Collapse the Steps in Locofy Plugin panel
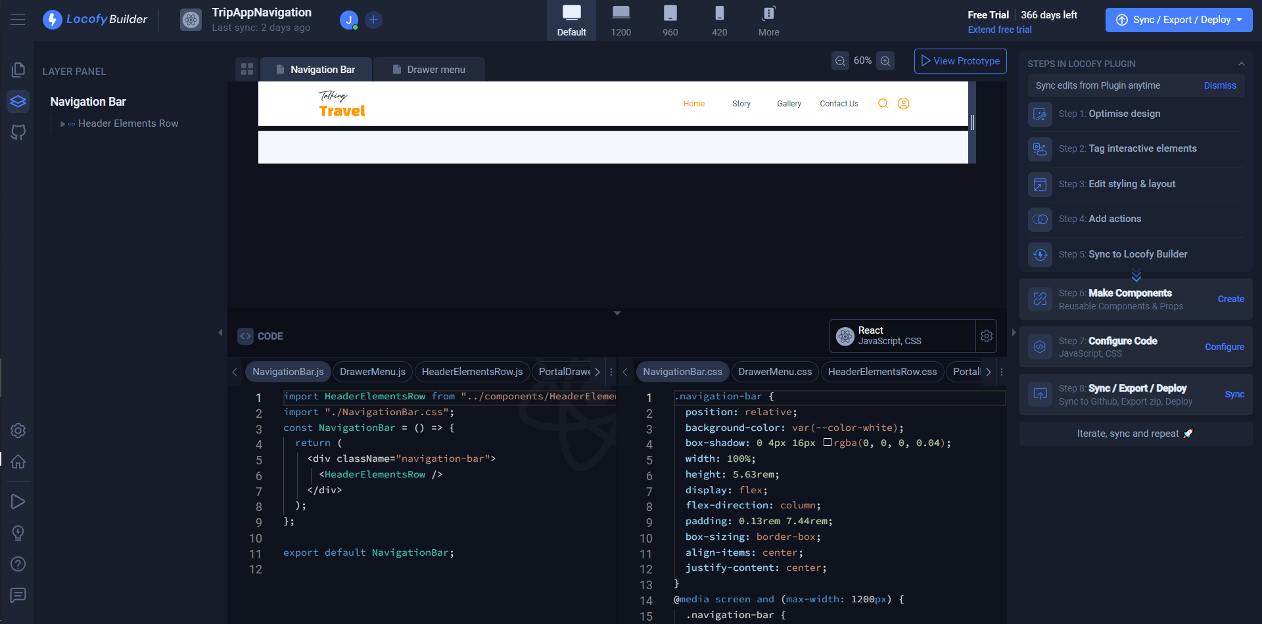 1242,64
